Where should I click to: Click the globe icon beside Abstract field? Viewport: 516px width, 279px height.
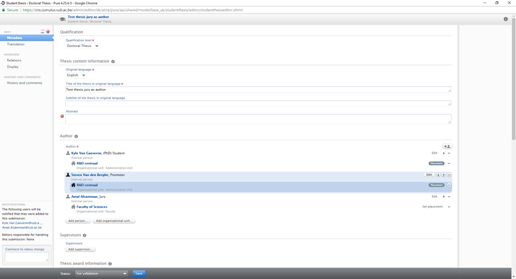63,116
